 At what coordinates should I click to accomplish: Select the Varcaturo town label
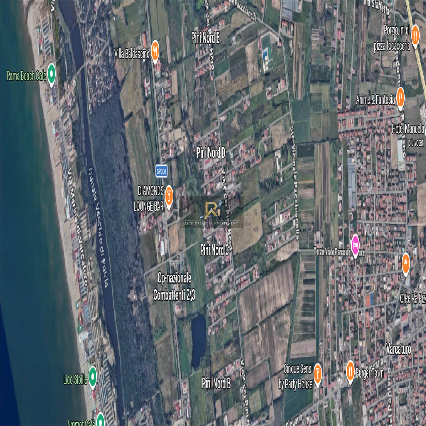click(x=398, y=349)
